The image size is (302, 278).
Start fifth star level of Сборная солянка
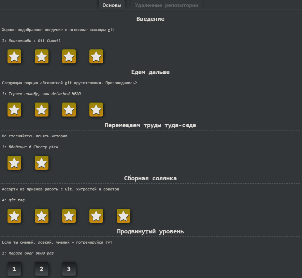pos(124,216)
